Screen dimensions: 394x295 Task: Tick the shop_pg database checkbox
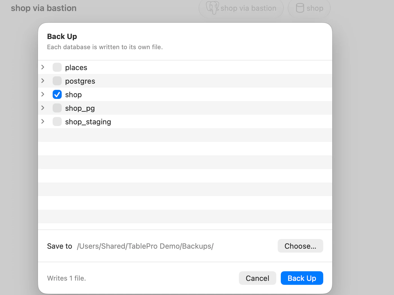click(57, 108)
